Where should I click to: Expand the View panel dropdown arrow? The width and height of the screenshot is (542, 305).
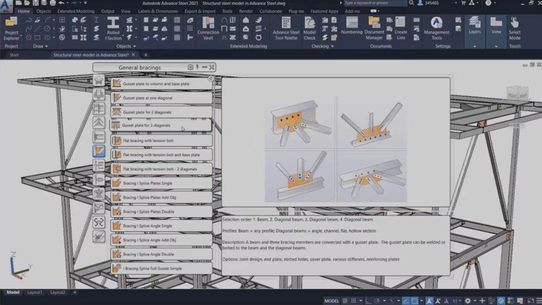(x=496, y=47)
